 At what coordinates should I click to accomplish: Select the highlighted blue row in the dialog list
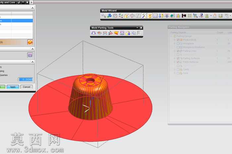click(16, 21)
